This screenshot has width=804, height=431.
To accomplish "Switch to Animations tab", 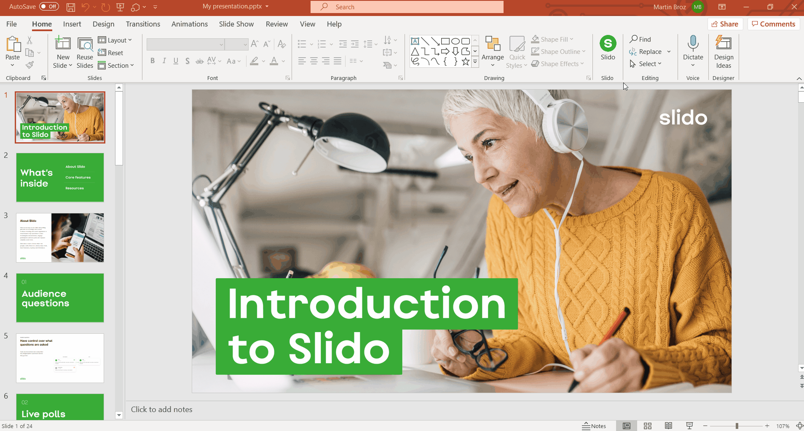I will (189, 24).
